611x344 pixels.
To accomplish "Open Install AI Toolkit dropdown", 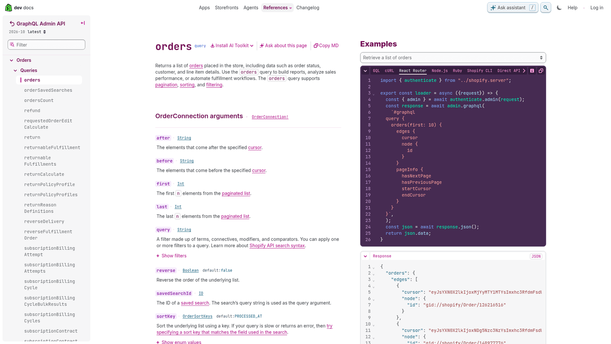I will click(x=232, y=46).
